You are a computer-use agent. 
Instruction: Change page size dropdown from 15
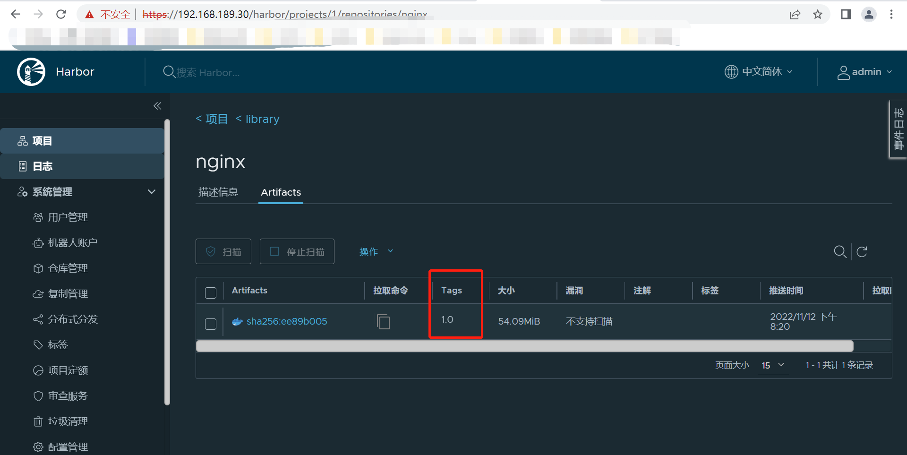(773, 365)
